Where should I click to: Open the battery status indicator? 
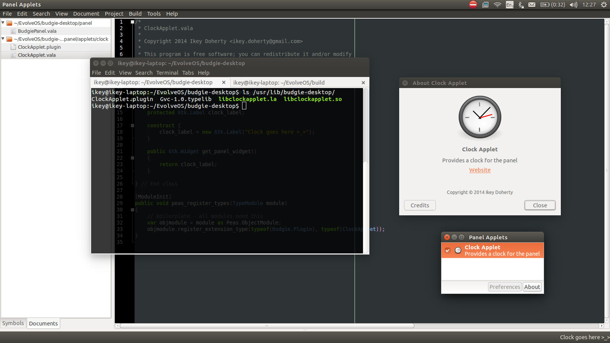(x=553, y=5)
